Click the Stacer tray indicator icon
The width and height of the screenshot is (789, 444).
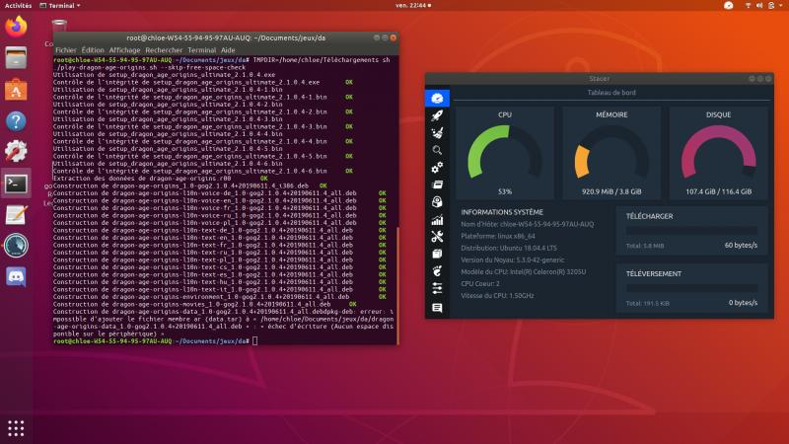click(x=729, y=6)
